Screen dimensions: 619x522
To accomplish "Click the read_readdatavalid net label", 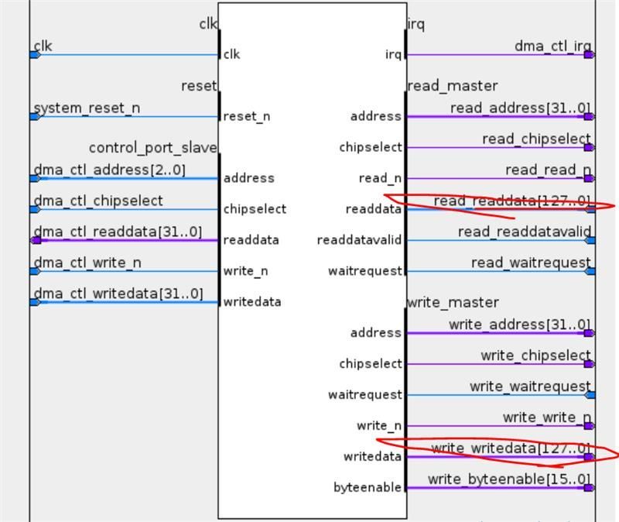I will coord(525,232).
